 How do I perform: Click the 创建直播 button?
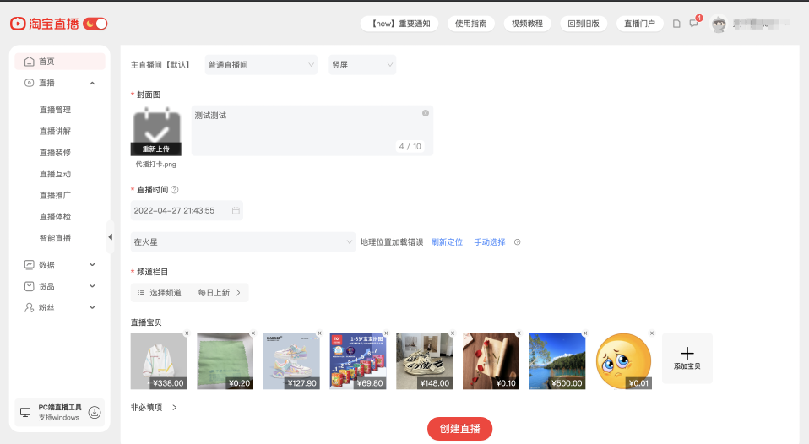[x=459, y=429]
